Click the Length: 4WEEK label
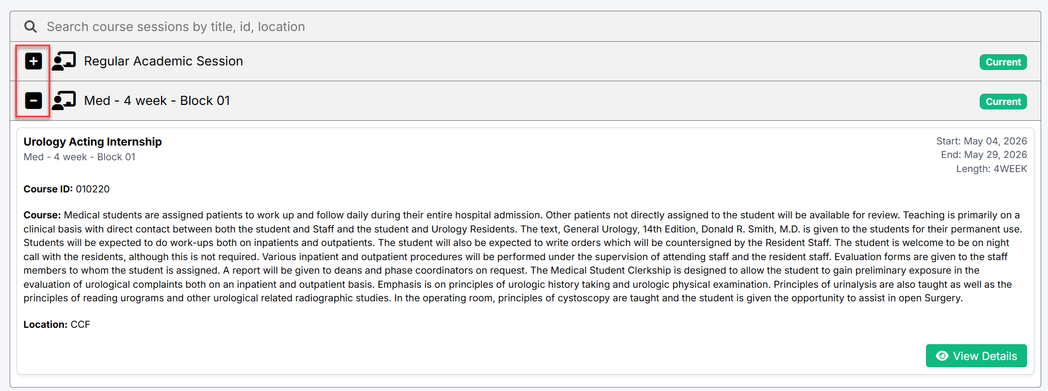 point(992,169)
